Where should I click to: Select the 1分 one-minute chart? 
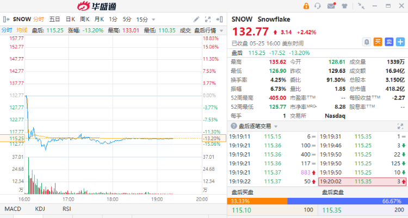click(113, 19)
